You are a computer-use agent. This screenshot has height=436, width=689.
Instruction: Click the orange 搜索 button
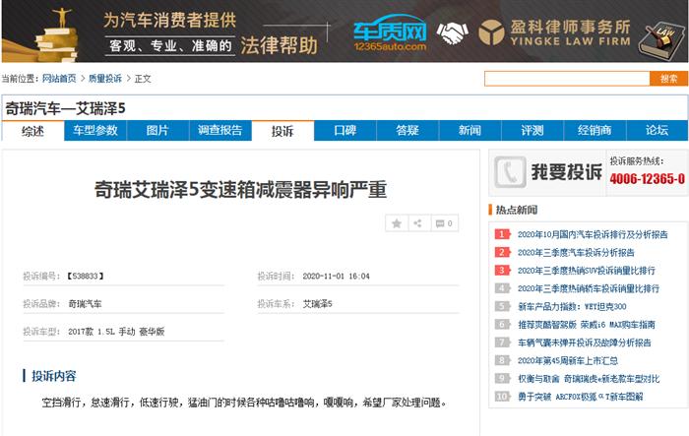[668, 79]
